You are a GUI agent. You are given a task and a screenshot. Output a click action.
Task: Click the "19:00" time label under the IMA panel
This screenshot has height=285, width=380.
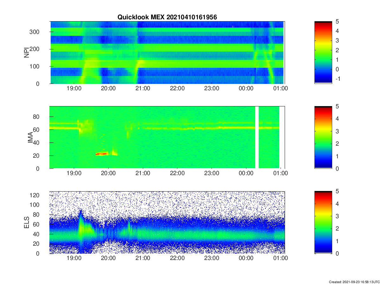point(74,174)
